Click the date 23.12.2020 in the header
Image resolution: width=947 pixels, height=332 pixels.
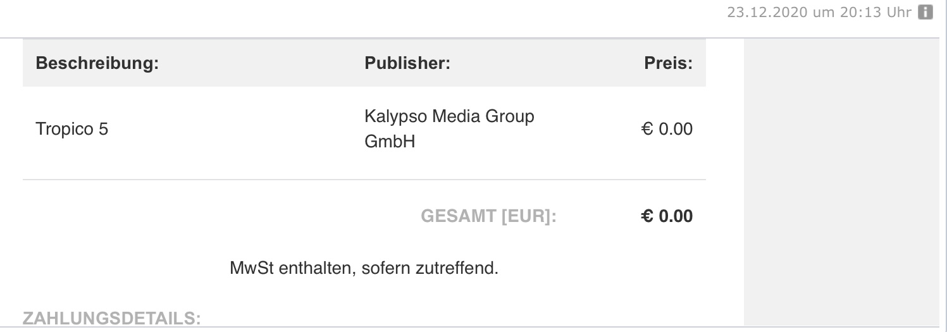point(767,13)
